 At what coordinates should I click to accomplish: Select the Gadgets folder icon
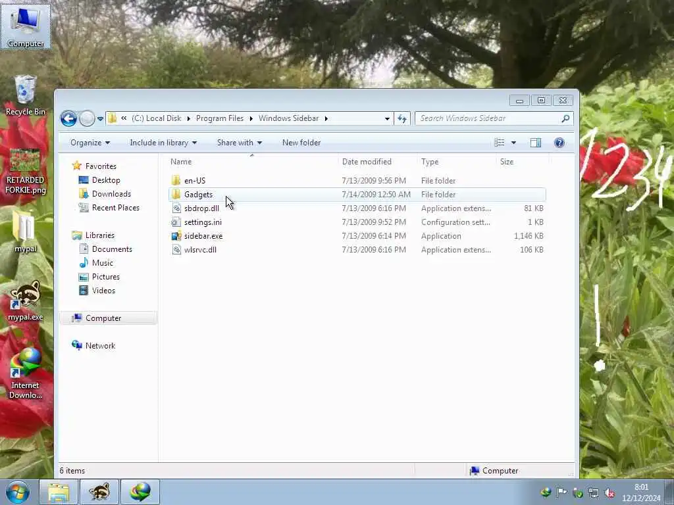(x=176, y=195)
